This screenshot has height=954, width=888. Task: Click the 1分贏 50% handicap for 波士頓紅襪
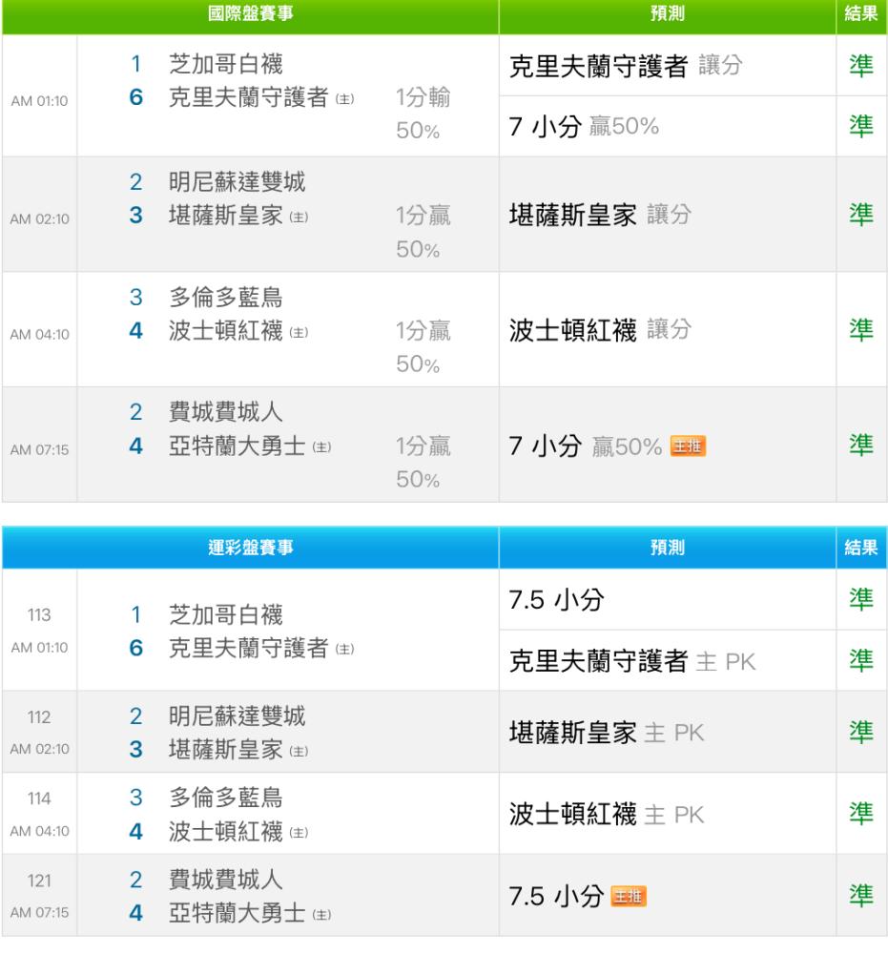(423, 347)
